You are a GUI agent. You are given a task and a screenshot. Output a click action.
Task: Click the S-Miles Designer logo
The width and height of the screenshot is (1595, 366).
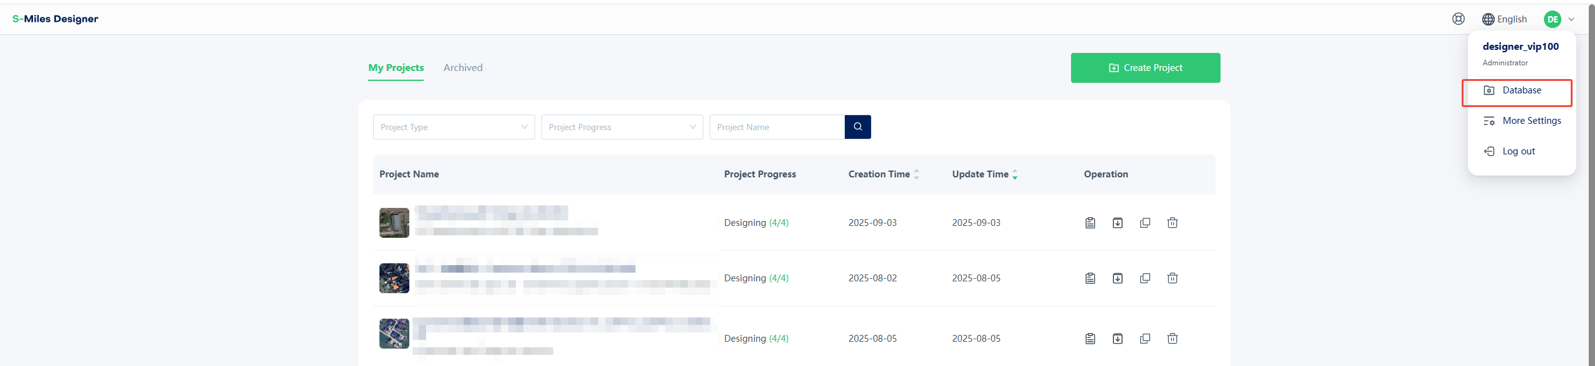[55, 19]
